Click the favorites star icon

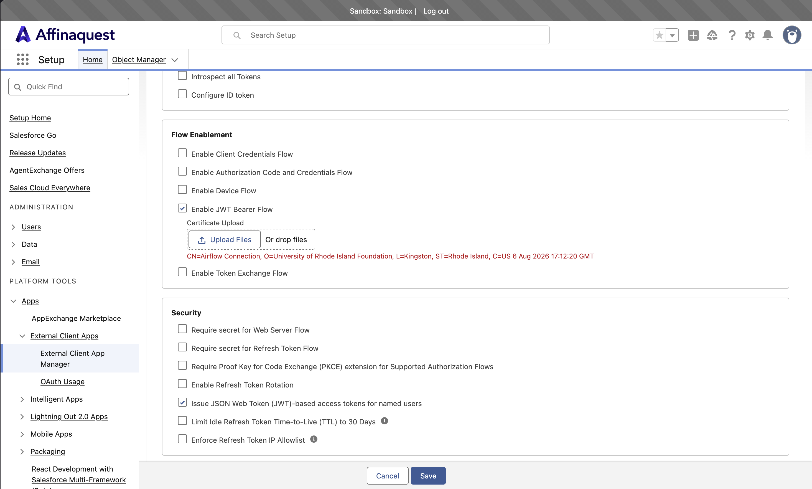pyautogui.click(x=659, y=35)
